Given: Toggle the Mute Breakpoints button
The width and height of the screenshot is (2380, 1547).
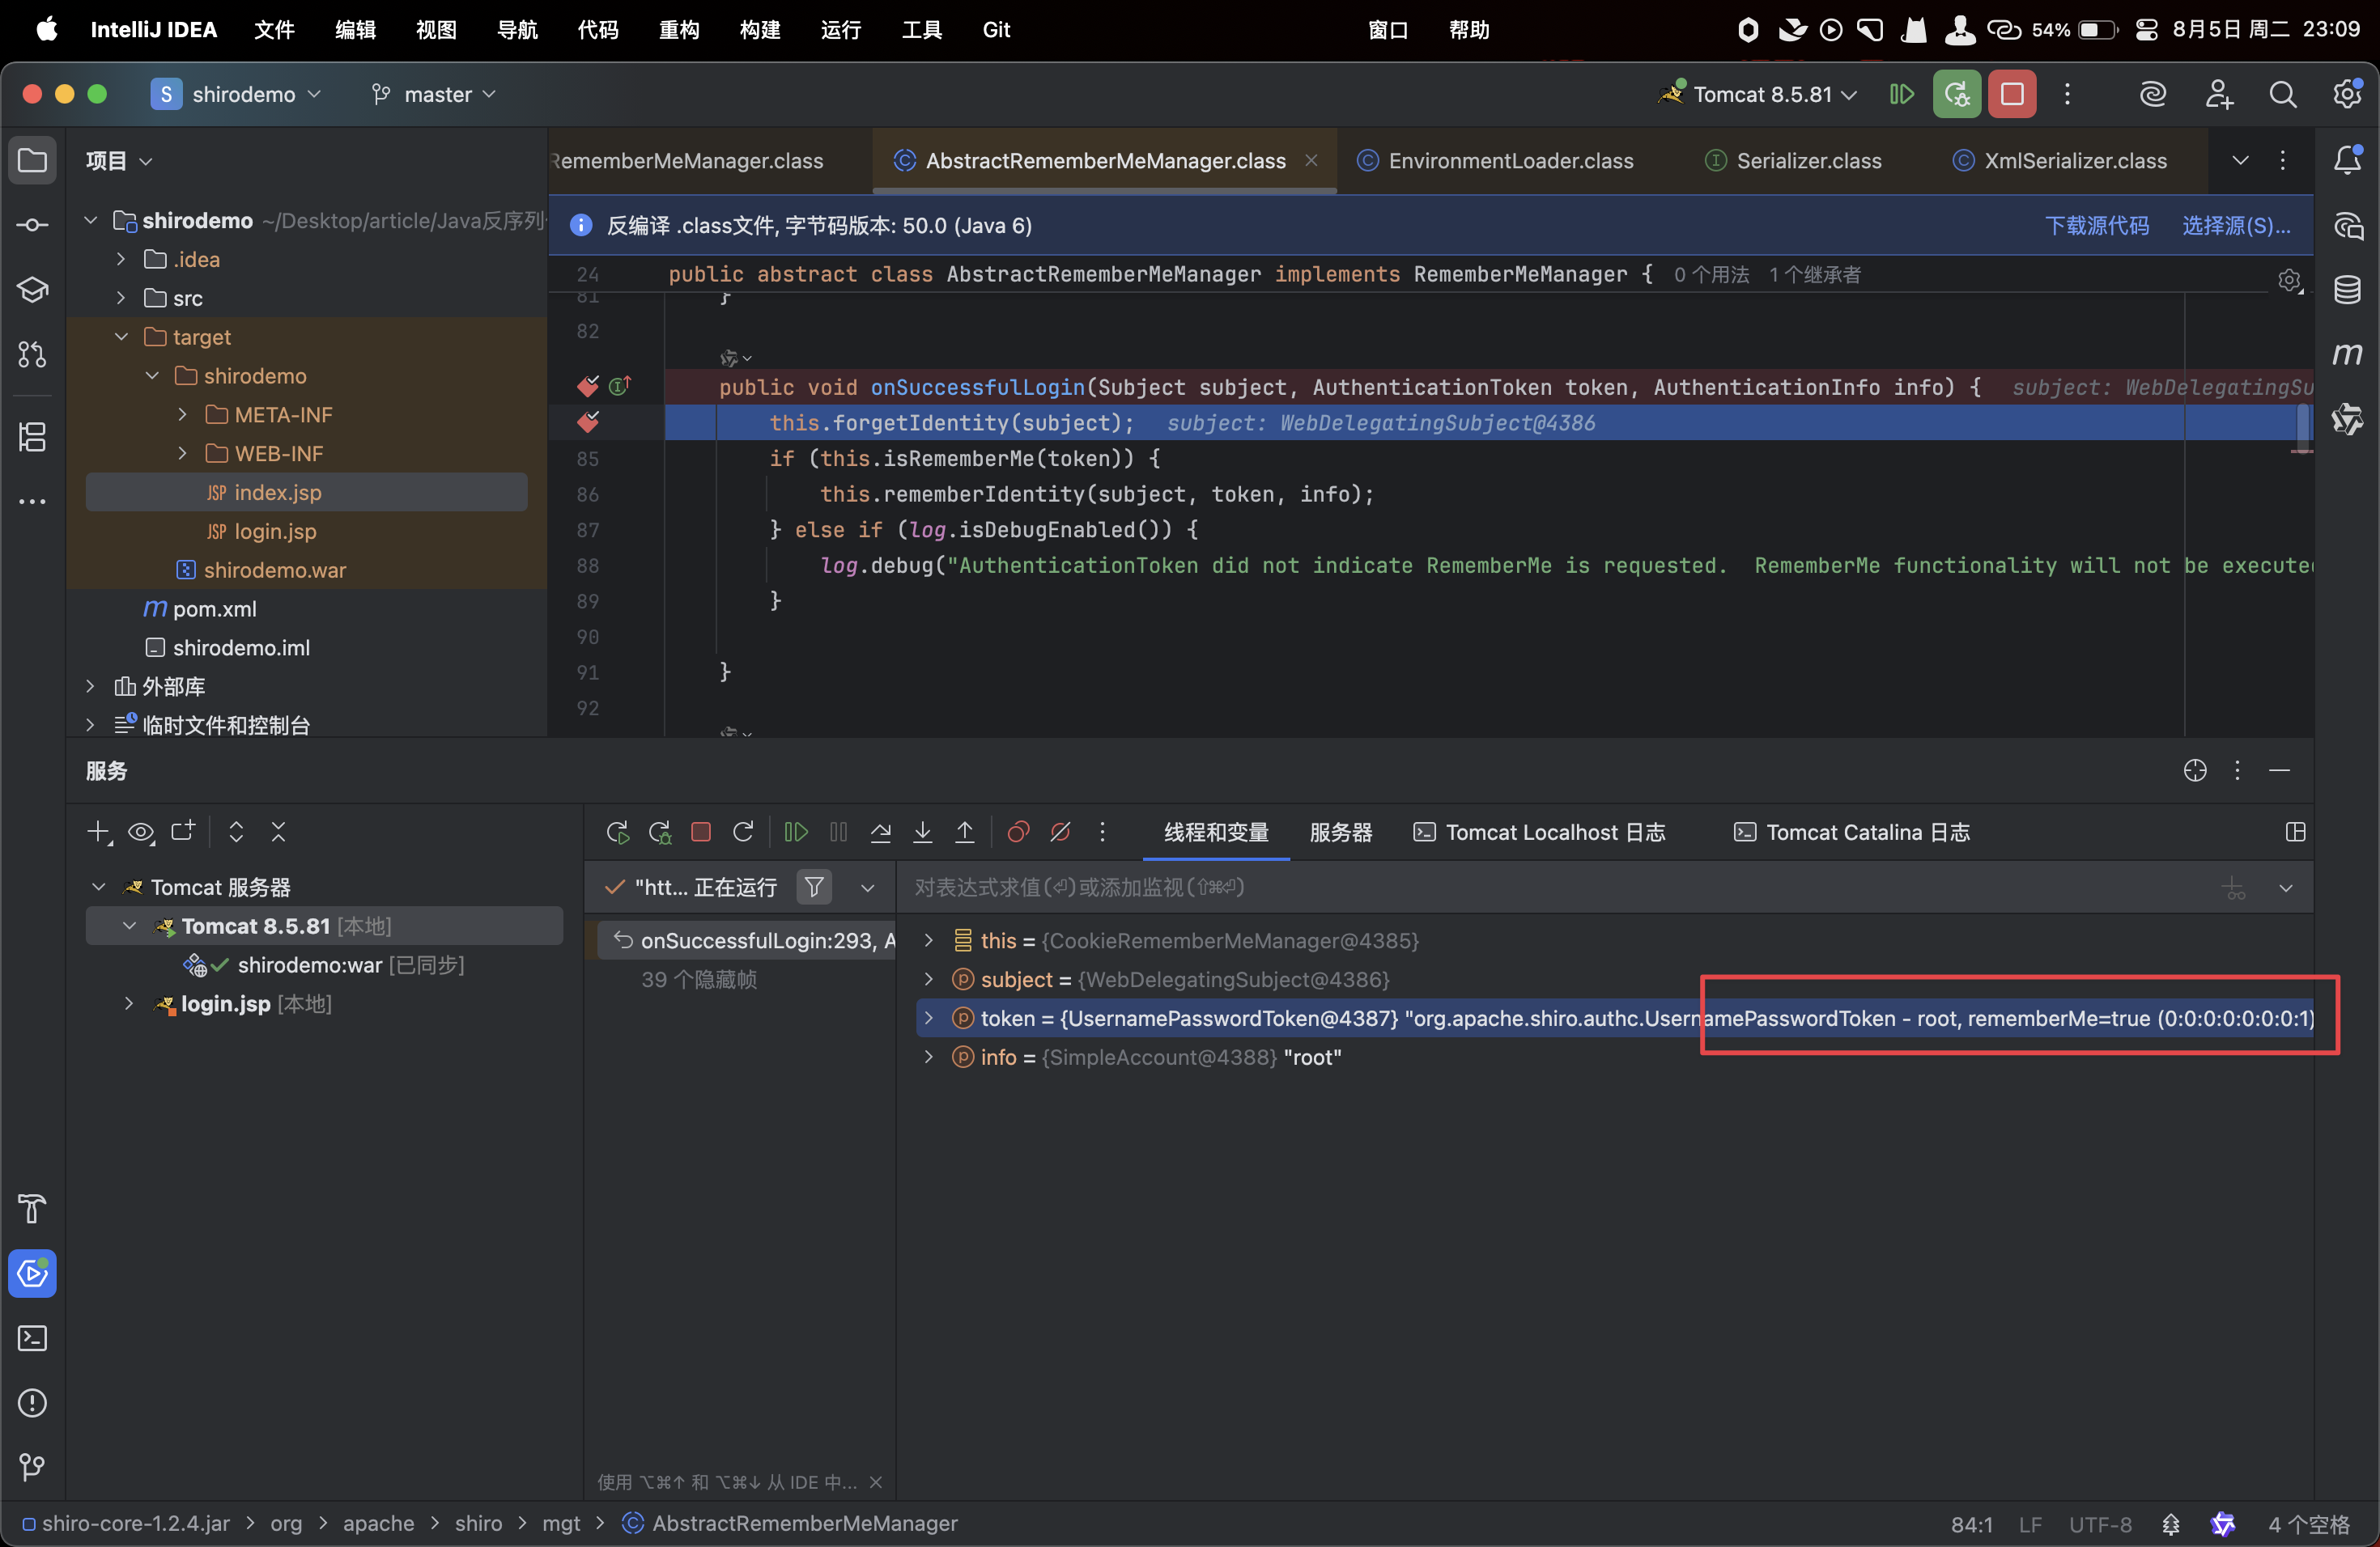Looking at the screenshot, I should (1060, 832).
